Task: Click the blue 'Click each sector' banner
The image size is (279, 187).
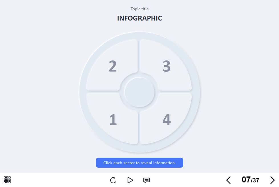Action: point(139,163)
